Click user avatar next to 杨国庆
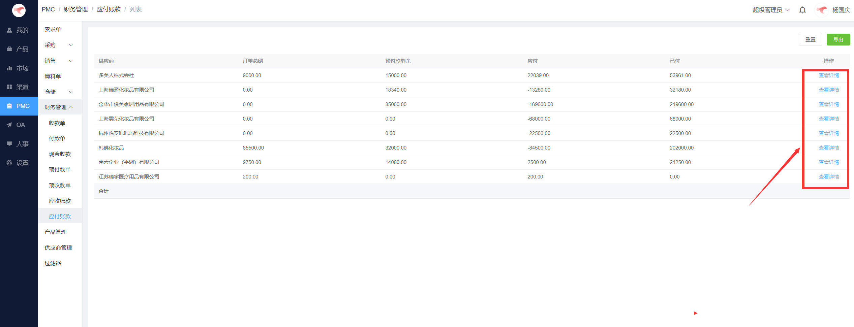Viewport: 854px width, 327px height. coord(822,10)
